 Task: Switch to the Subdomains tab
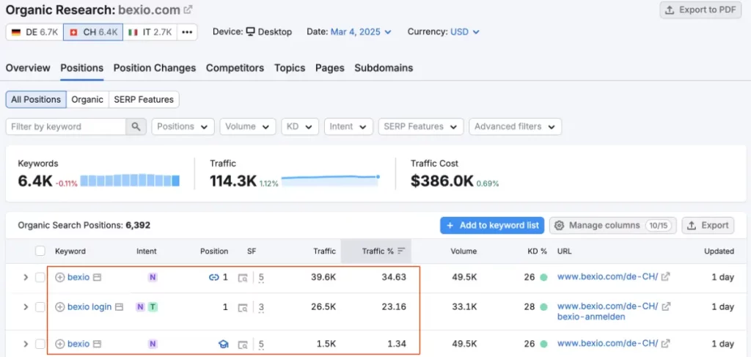(384, 68)
